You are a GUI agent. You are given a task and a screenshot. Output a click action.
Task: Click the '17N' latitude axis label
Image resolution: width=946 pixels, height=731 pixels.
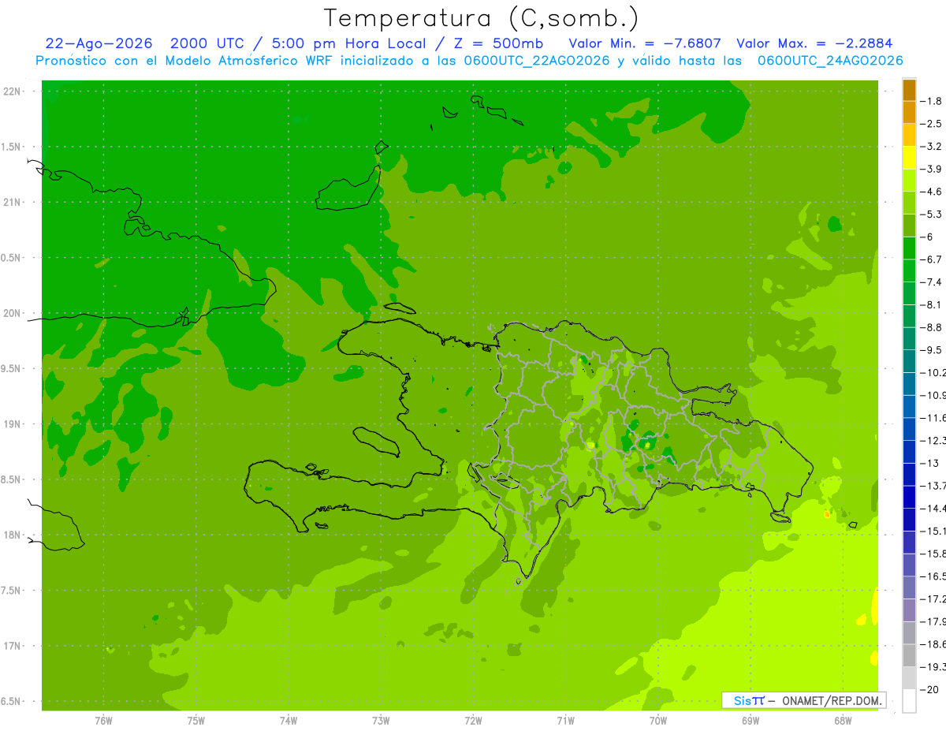pyautogui.click(x=13, y=646)
